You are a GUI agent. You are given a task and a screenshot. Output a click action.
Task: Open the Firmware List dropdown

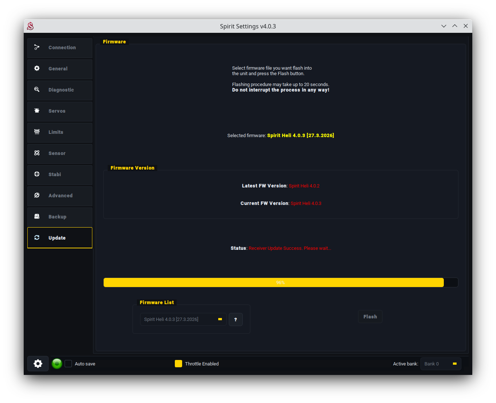pyautogui.click(x=183, y=319)
